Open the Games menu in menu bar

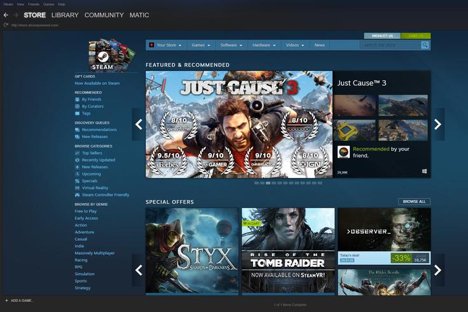pos(48,4)
